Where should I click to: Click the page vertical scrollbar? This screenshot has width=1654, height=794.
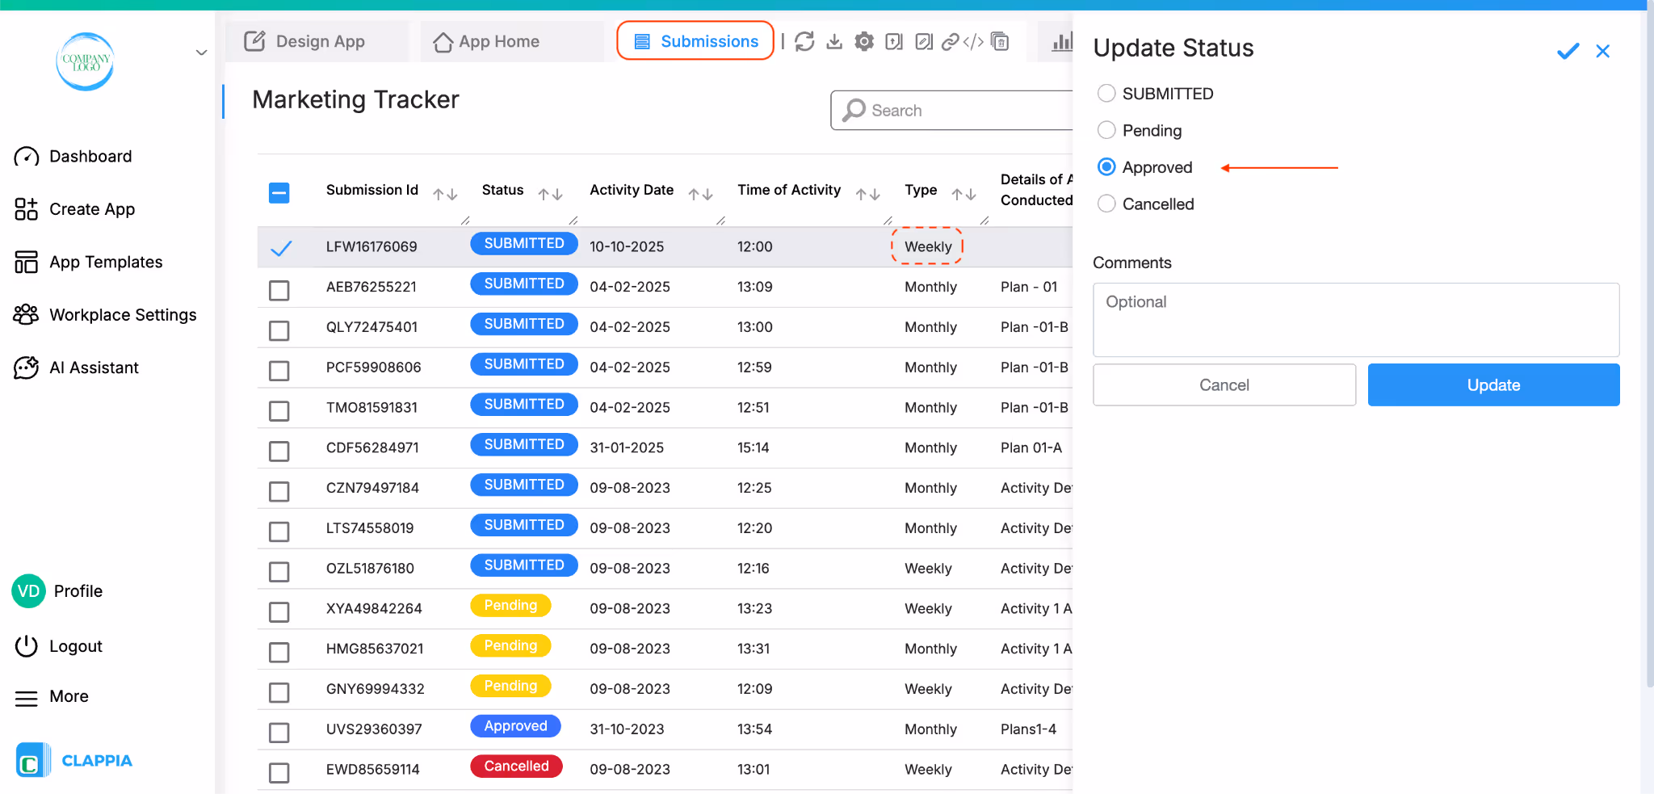[x=1648, y=347]
